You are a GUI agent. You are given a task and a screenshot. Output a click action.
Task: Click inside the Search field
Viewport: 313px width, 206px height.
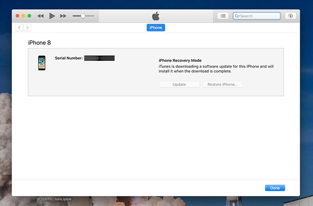tap(257, 16)
